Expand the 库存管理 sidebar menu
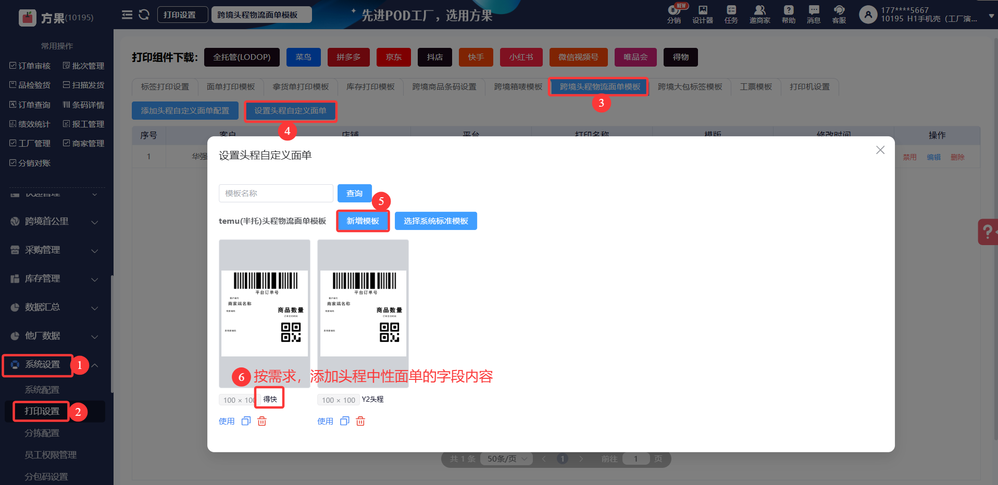 point(55,279)
